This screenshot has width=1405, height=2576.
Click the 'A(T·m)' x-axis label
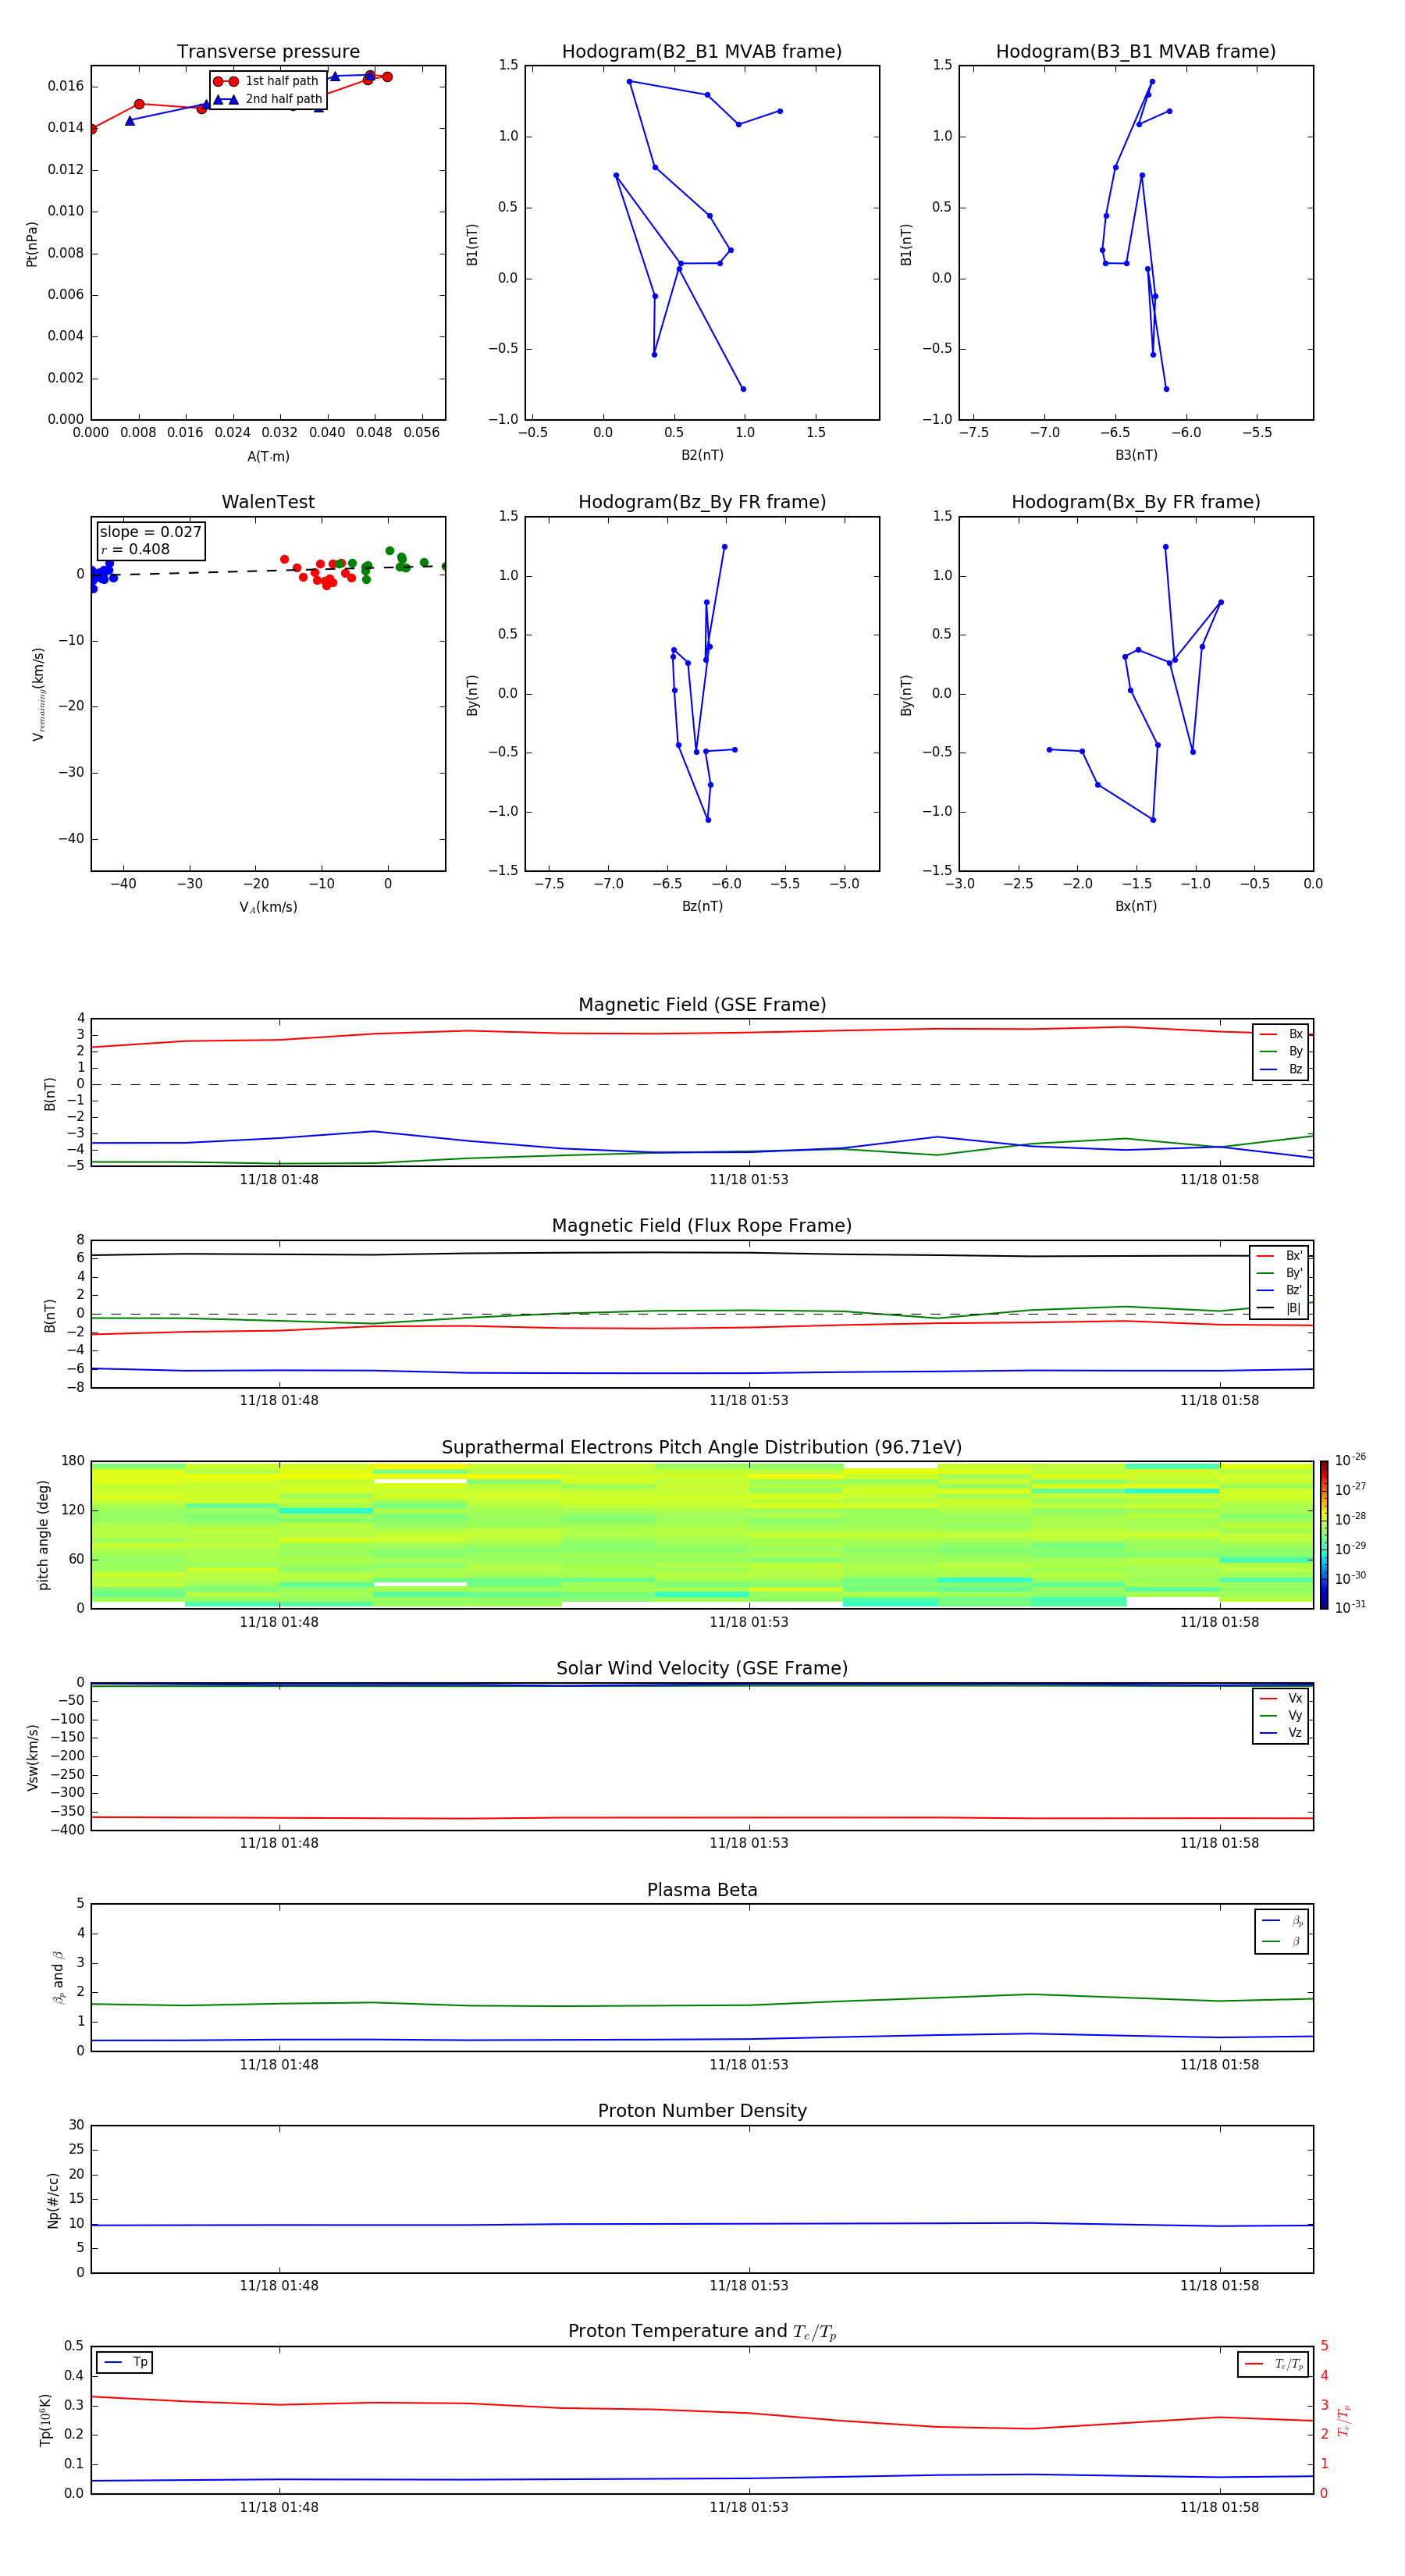(268, 456)
